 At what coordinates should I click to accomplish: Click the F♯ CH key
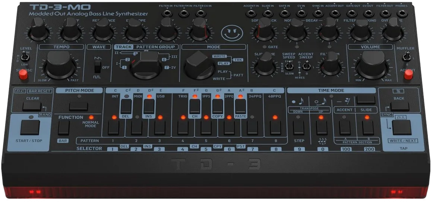click(195, 107)
